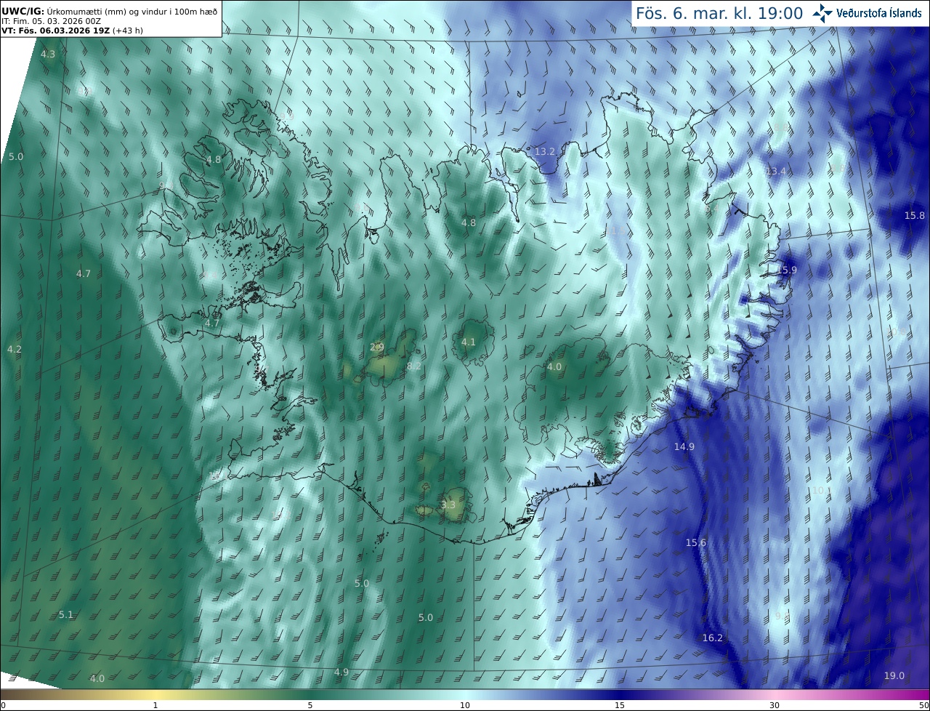Click the 14.9 value on the map
930x711 pixels.
click(684, 447)
